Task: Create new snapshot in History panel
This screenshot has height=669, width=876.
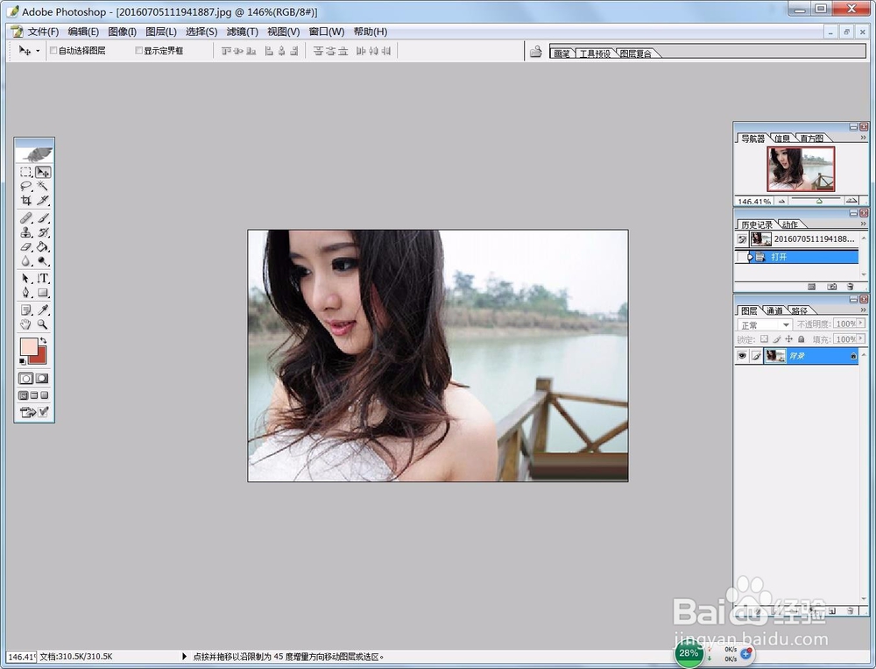Action: point(832,287)
